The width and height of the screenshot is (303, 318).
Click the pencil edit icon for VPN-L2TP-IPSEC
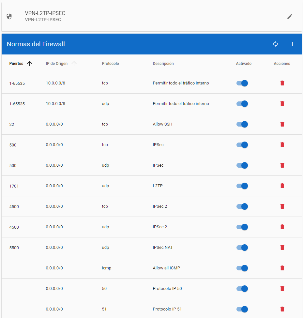(x=290, y=17)
